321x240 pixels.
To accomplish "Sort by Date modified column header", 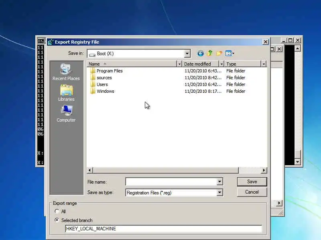I will [x=201, y=64].
